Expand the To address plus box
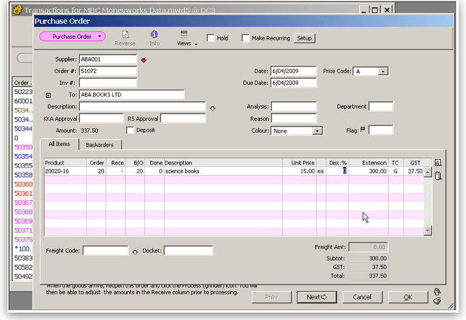Screen dimensions: 466x320 click(x=49, y=95)
